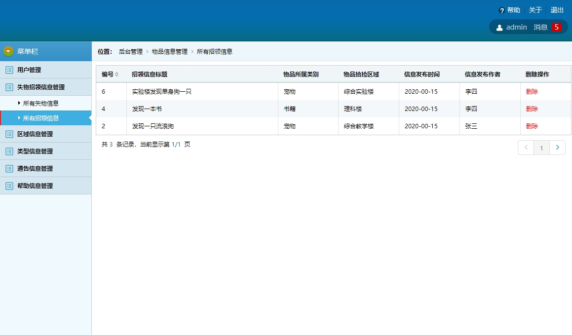Viewport: 572px width, 335px height.
Task: Select the 区域信息管理 panel icon
Action: (8, 134)
